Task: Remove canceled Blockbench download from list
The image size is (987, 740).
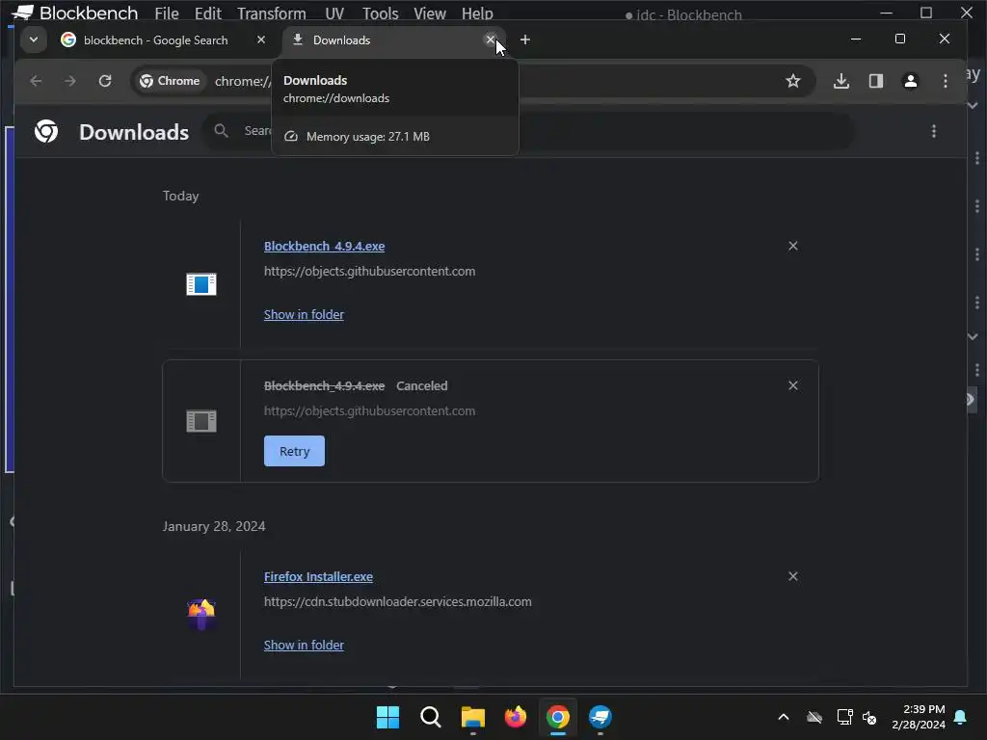Action: [x=793, y=385]
